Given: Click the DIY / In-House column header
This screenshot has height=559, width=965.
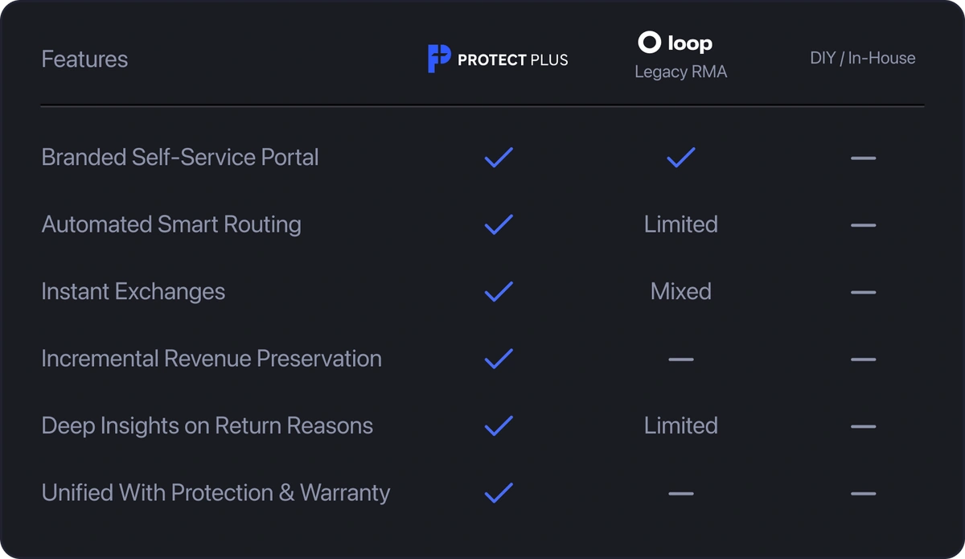Looking at the screenshot, I should (863, 58).
